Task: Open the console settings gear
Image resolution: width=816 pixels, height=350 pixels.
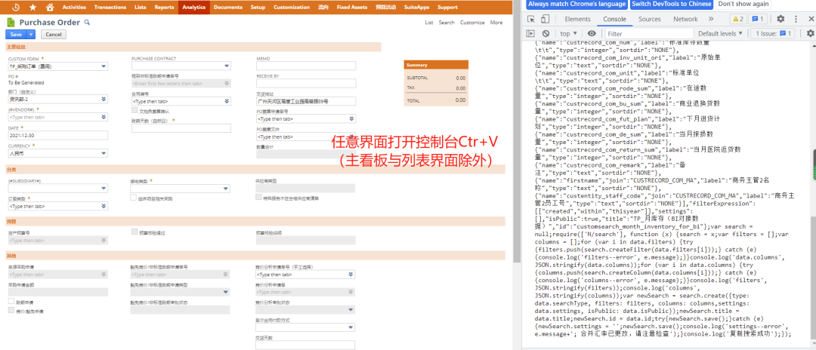Action: tap(810, 33)
